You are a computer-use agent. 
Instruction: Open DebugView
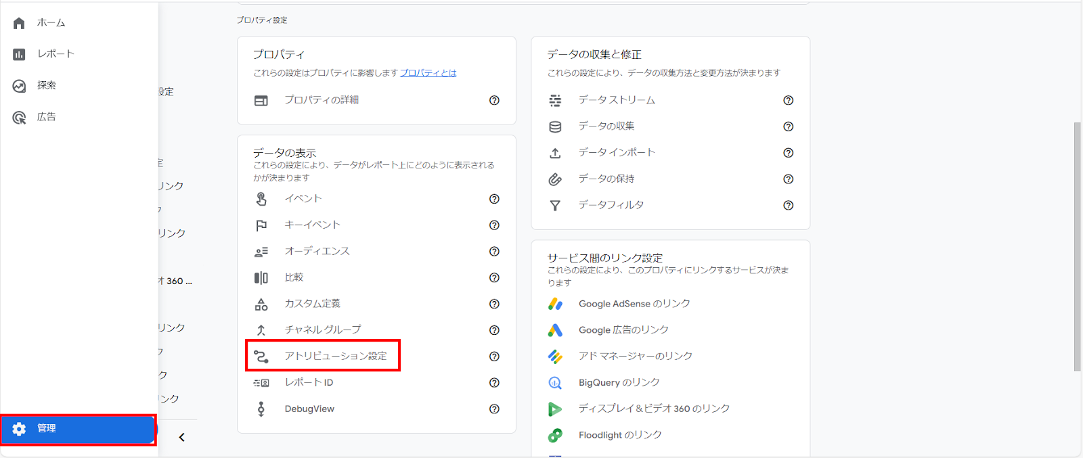pyautogui.click(x=309, y=409)
